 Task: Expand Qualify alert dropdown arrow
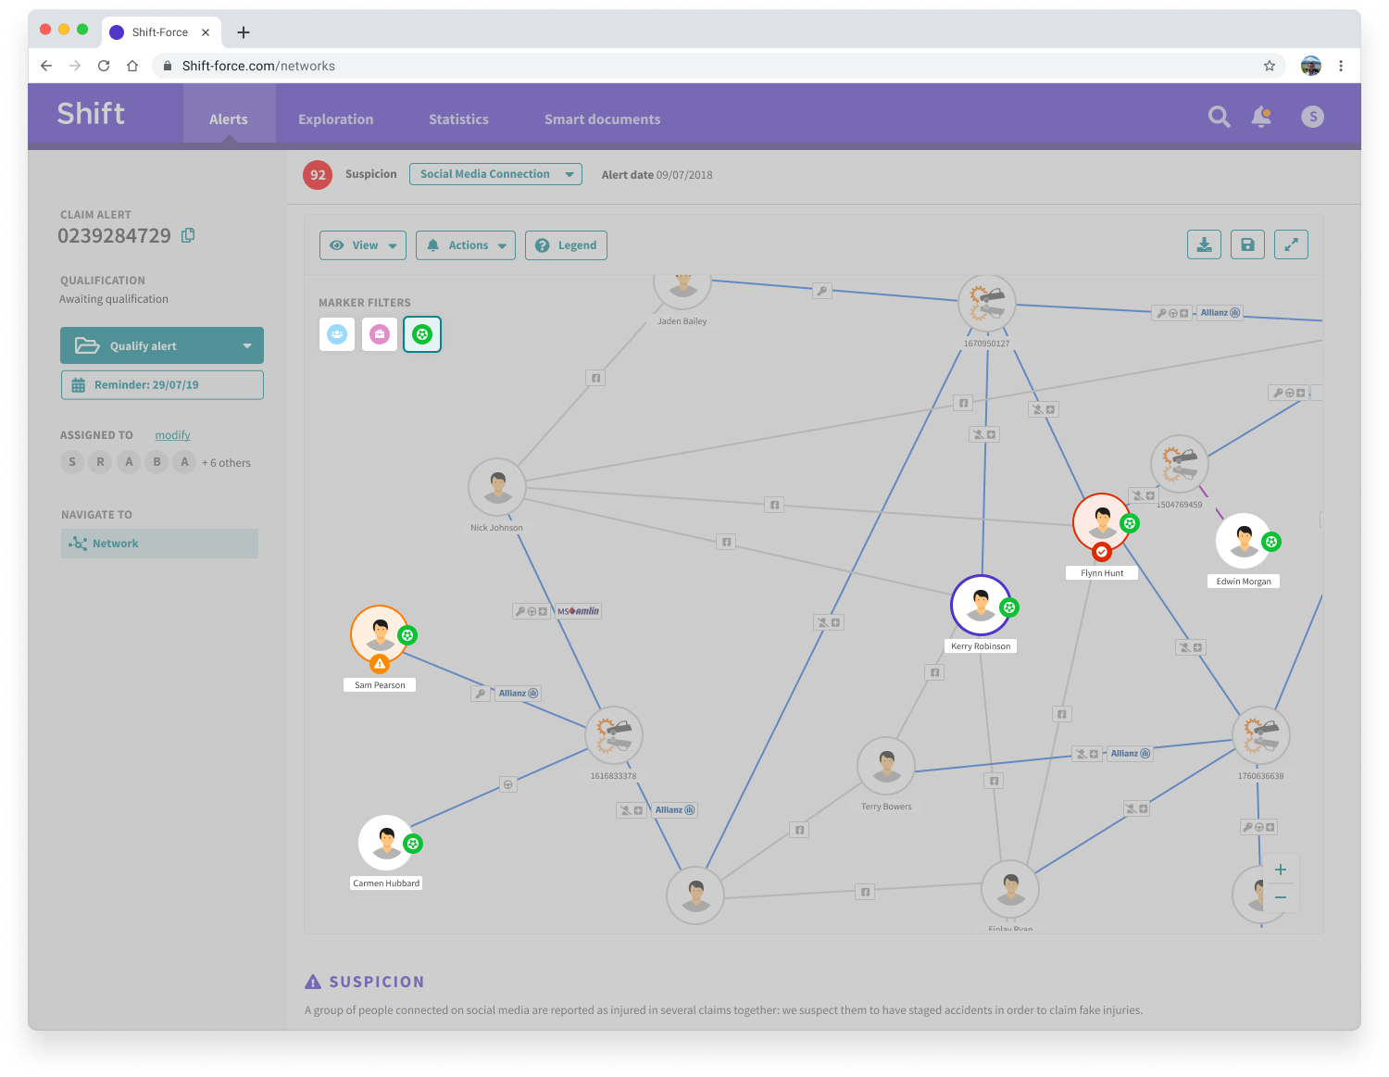(x=247, y=346)
